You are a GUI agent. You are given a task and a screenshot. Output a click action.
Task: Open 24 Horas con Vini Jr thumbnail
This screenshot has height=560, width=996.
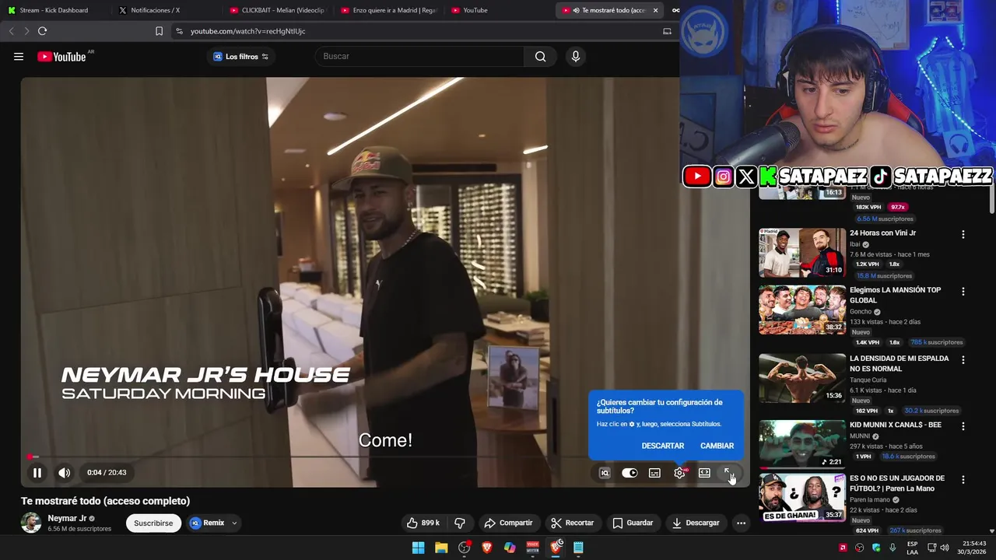pos(802,252)
